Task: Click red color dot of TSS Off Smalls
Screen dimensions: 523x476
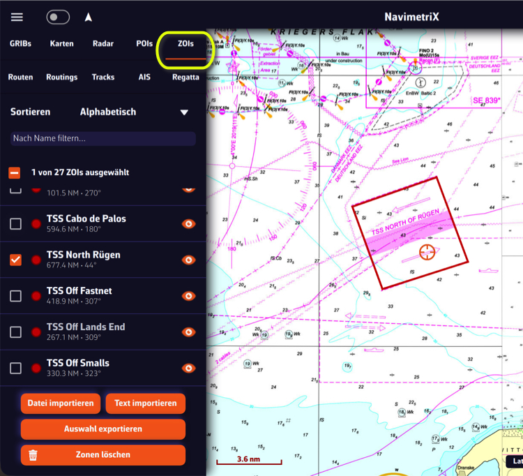Action: pyautogui.click(x=36, y=369)
